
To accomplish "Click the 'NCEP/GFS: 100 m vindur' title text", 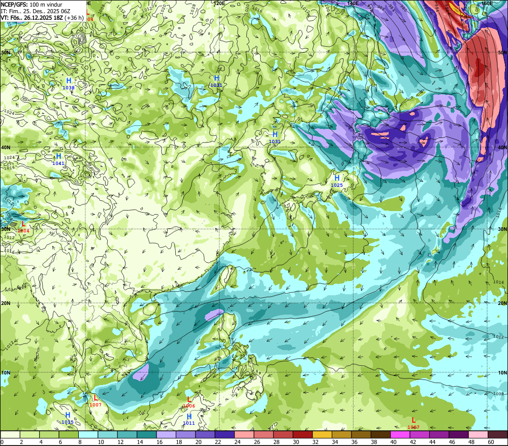I will pos(31,5).
